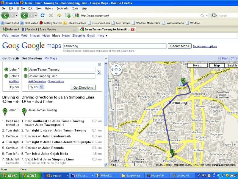Zoom in with the map plus button
The image size is (238, 179).
click(x=116, y=88)
